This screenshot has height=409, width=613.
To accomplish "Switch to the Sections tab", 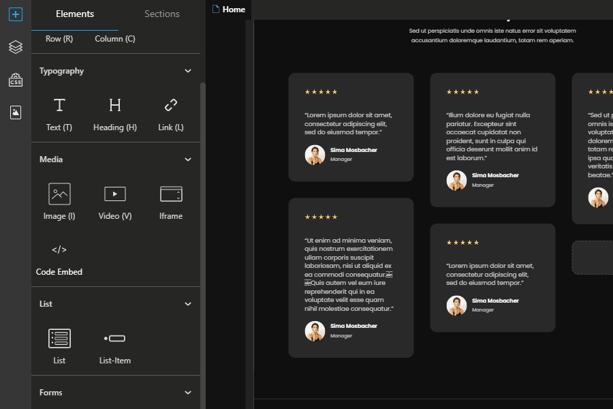I will pyautogui.click(x=161, y=14).
